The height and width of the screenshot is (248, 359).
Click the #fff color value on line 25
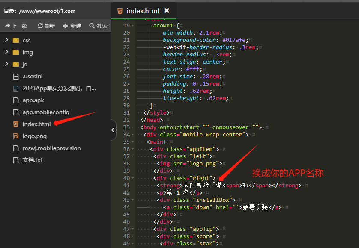click(x=192, y=69)
